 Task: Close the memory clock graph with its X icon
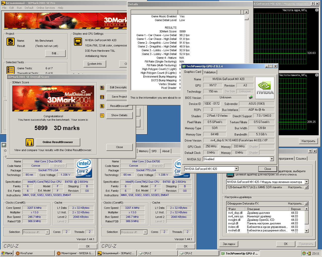(317, 75)
